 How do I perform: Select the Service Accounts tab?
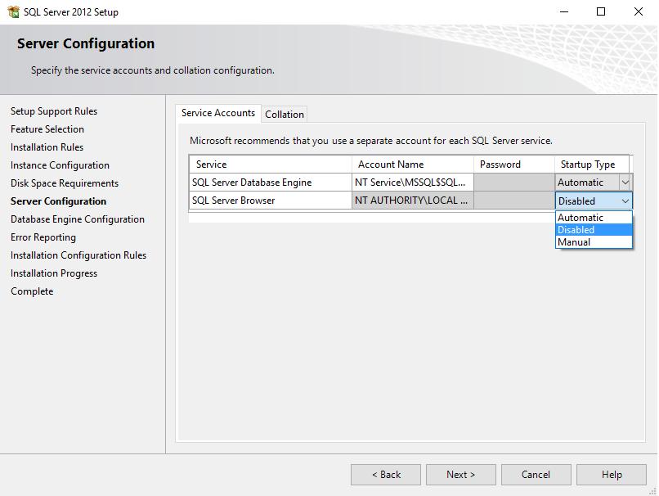pos(218,113)
